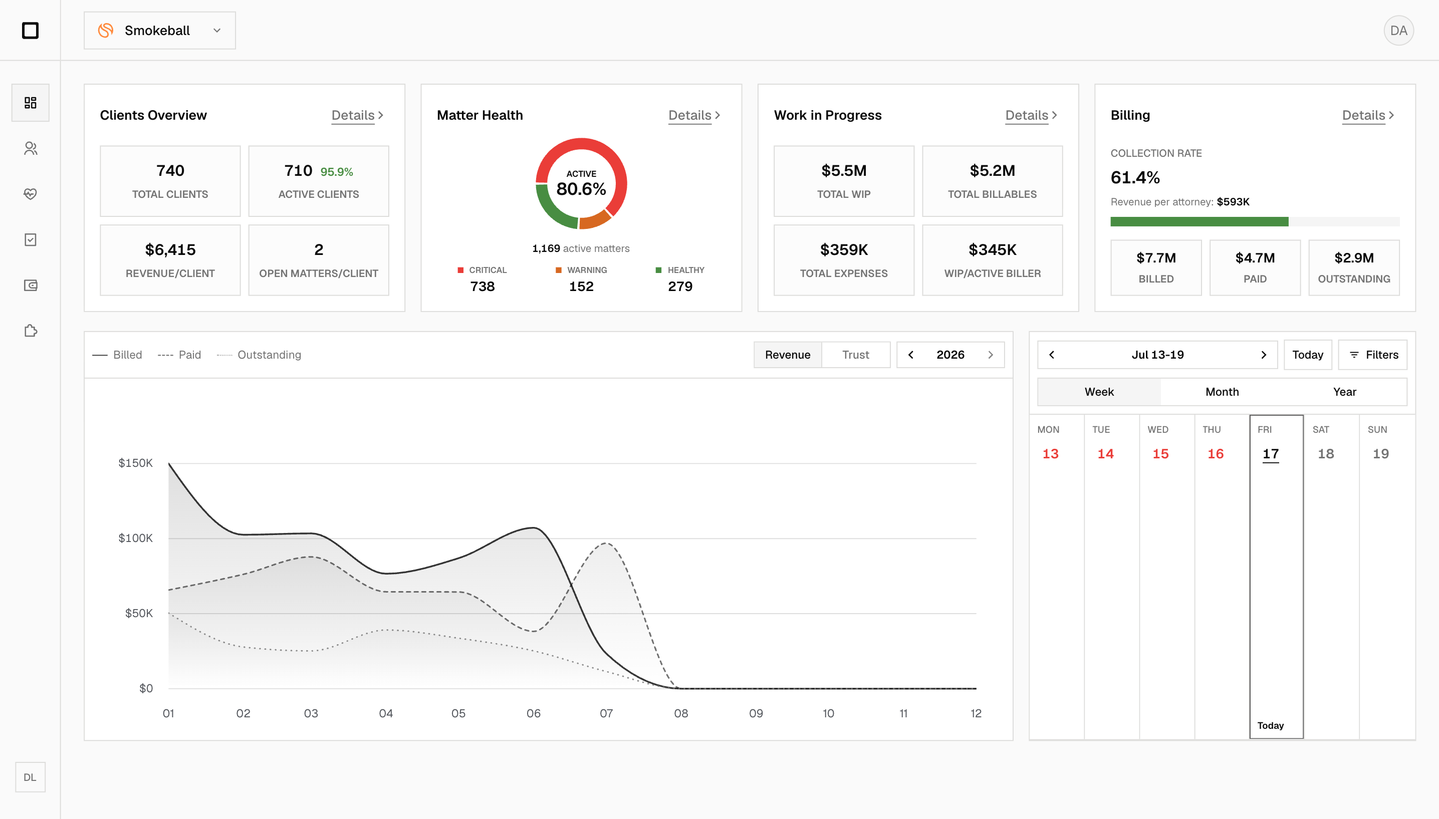The width and height of the screenshot is (1439, 819).
Task: Click the square app logo icon
Action: (31, 31)
